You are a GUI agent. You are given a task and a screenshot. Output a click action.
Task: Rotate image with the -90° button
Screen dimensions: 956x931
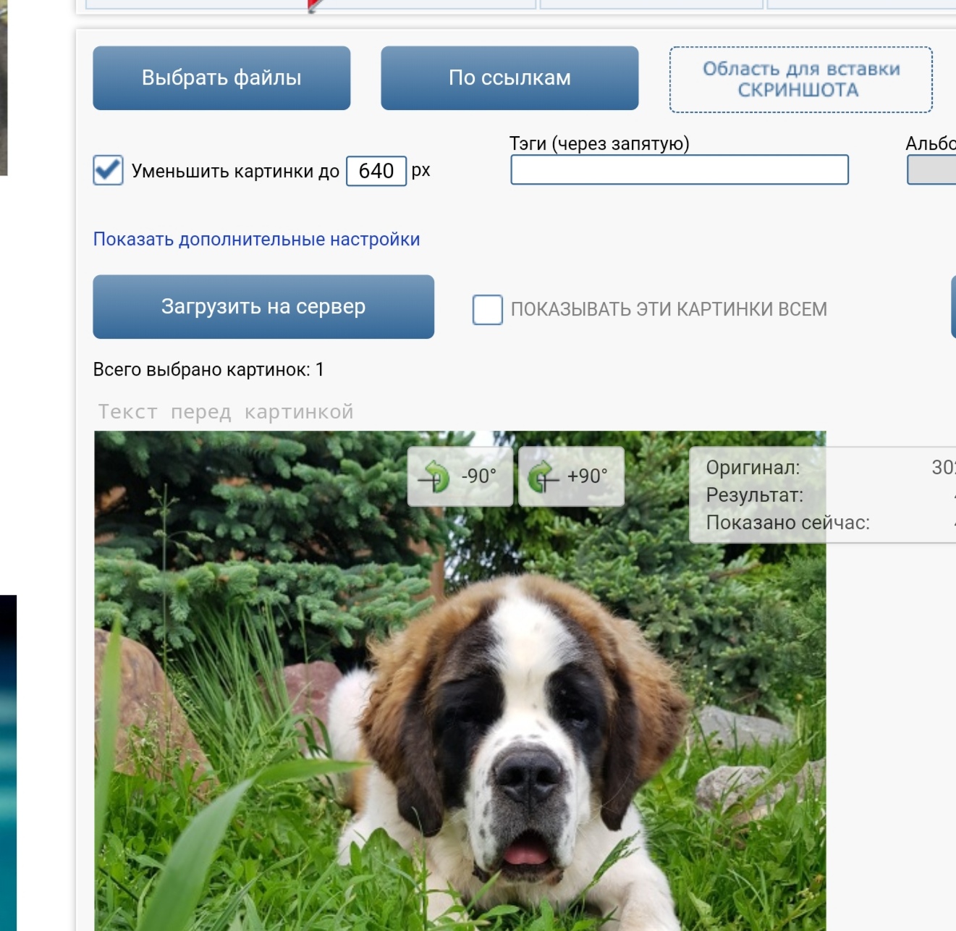(460, 476)
